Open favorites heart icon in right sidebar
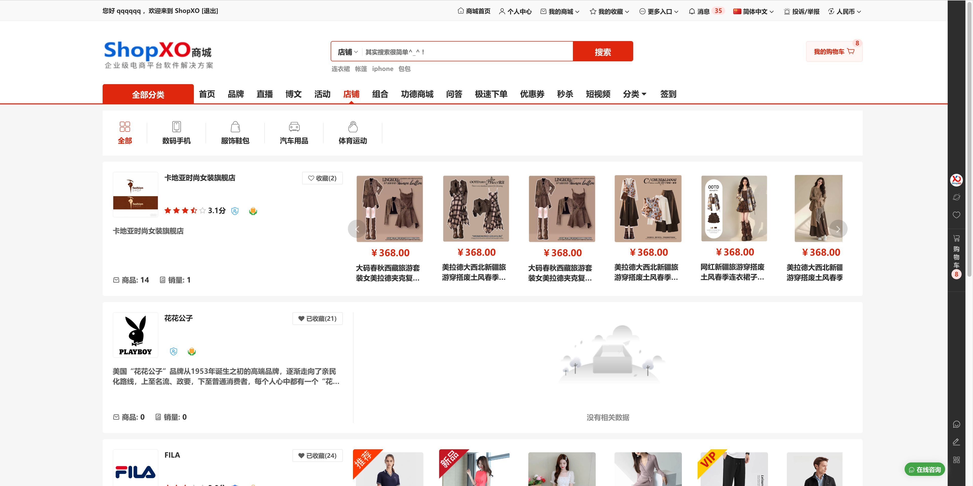This screenshot has width=973, height=486. click(956, 215)
